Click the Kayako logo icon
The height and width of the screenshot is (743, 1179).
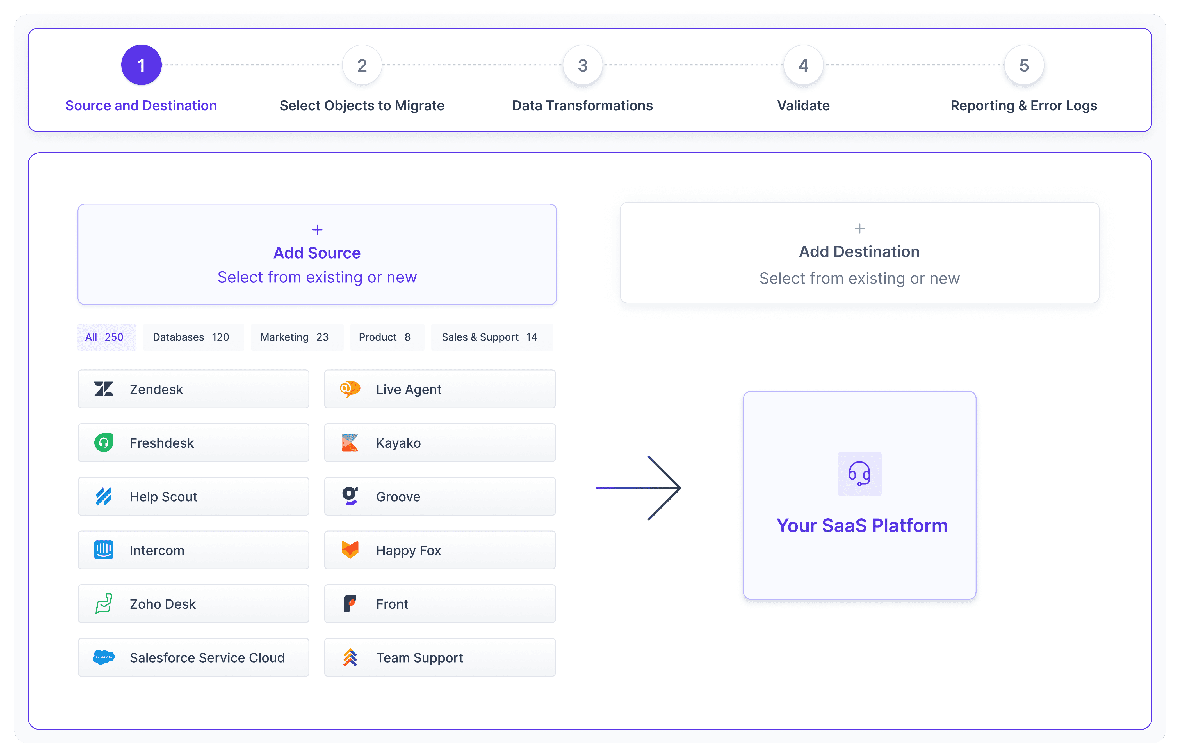click(350, 443)
